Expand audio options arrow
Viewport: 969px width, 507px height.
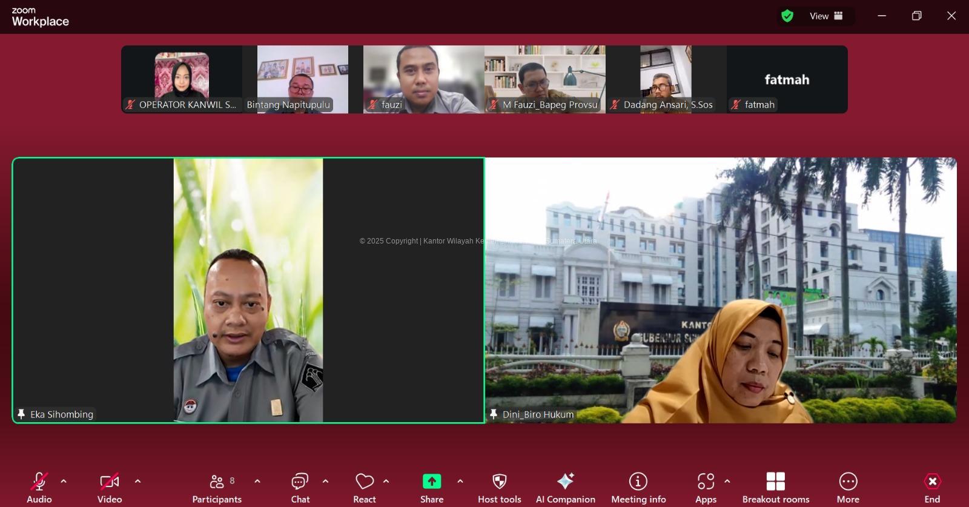click(x=64, y=482)
